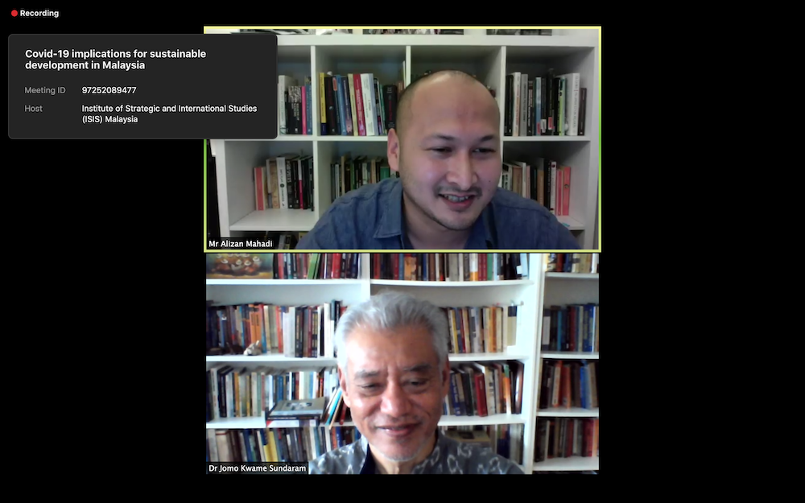805x503 pixels.
Task: Click the "Mr Alizan Mahadi" name label
Action: tap(240, 244)
